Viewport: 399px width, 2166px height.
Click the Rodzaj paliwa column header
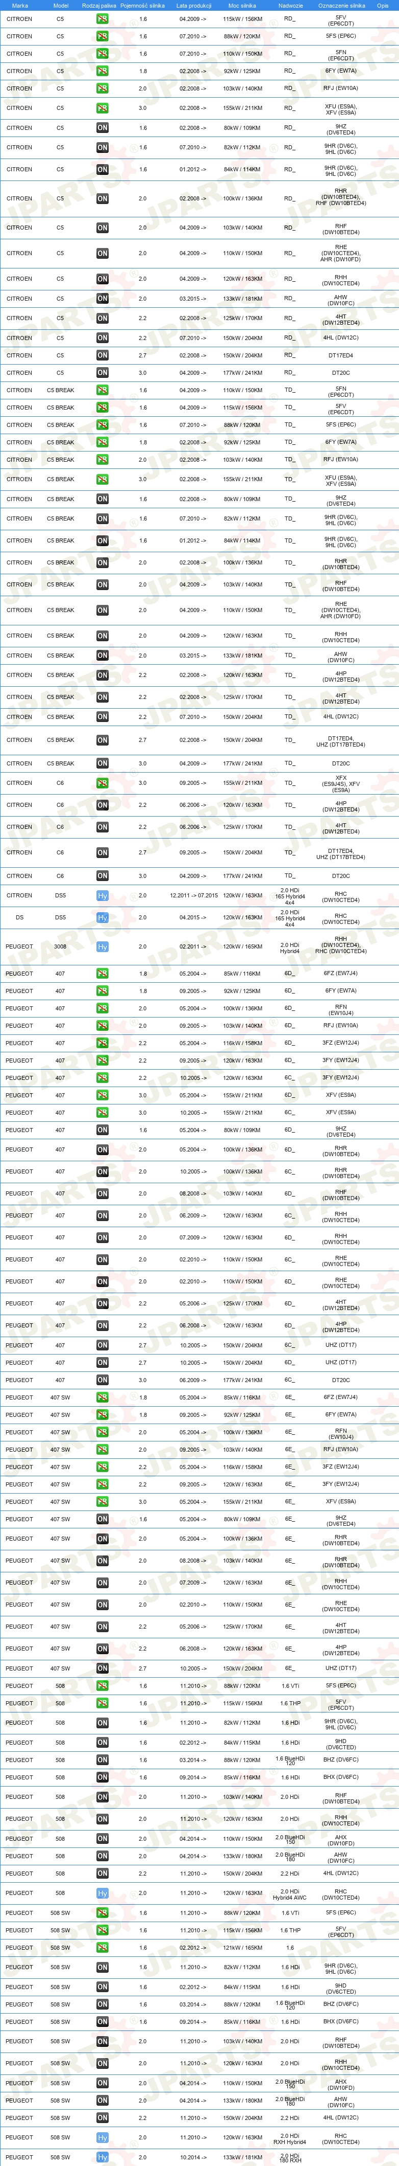(100, 6)
